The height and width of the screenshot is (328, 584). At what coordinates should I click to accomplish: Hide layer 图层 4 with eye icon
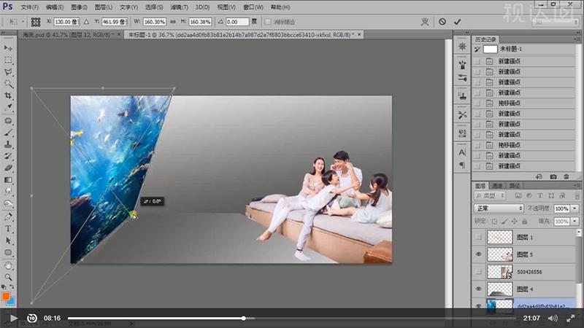click(x=479, y=289)
